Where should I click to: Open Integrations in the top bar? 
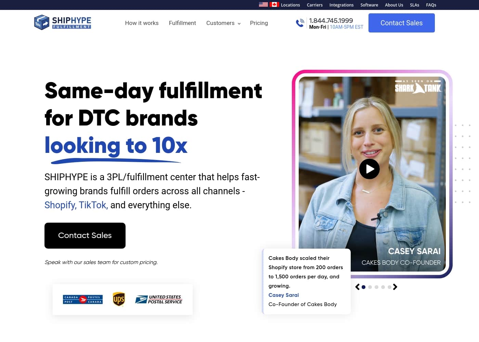pyautogui.click(x=341, y=5)
